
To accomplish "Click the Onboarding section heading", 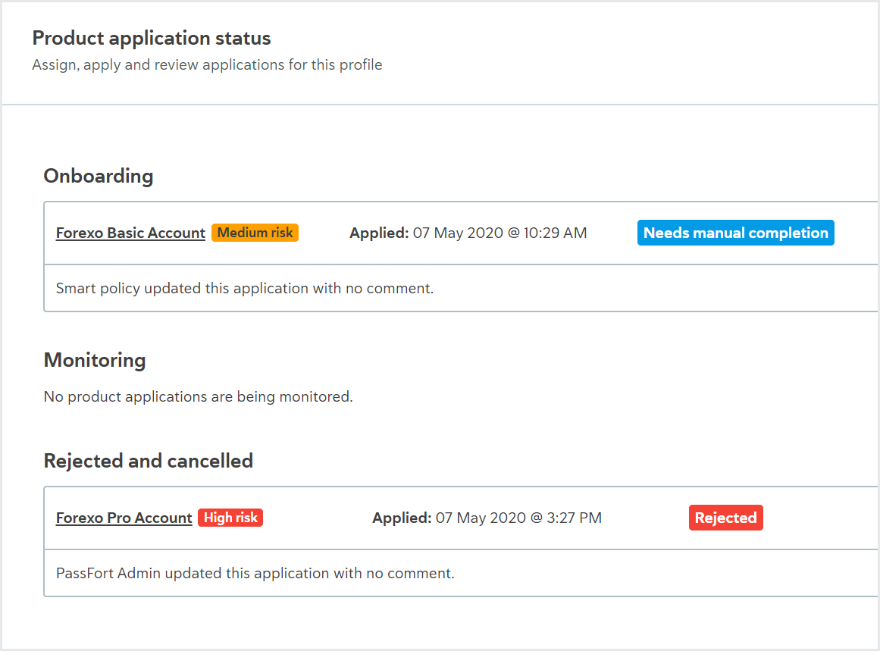I will [x=99, y=177].
